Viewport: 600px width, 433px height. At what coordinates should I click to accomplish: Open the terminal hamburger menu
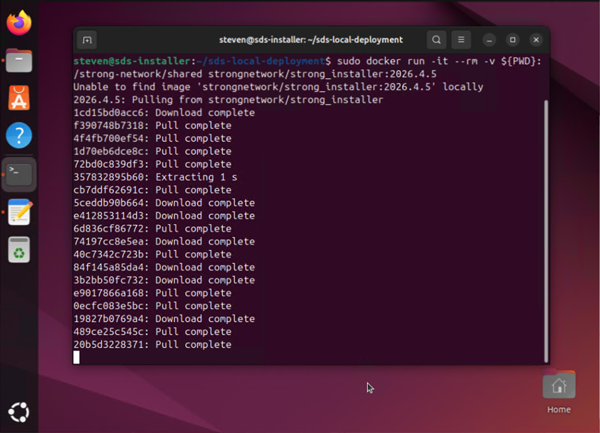[461, 40]
